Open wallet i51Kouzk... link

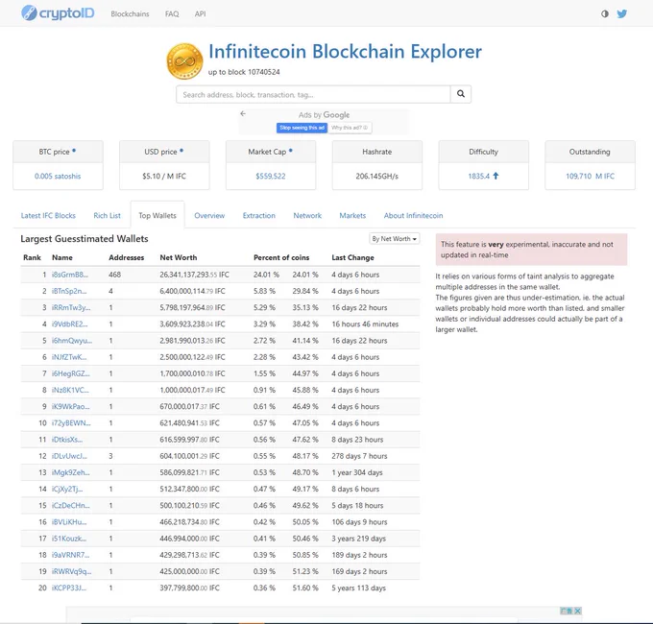pyautogui.click(x=69, y=539)
